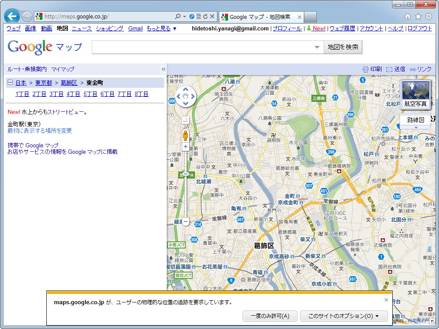Open the ニュース navigation link
The image size is (439, 329).
pyautogui.click(x=82, y=28)
